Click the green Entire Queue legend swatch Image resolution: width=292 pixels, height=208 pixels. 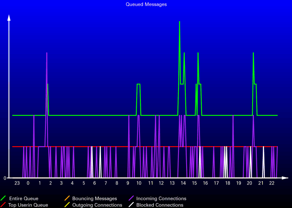tap(3, 199)
